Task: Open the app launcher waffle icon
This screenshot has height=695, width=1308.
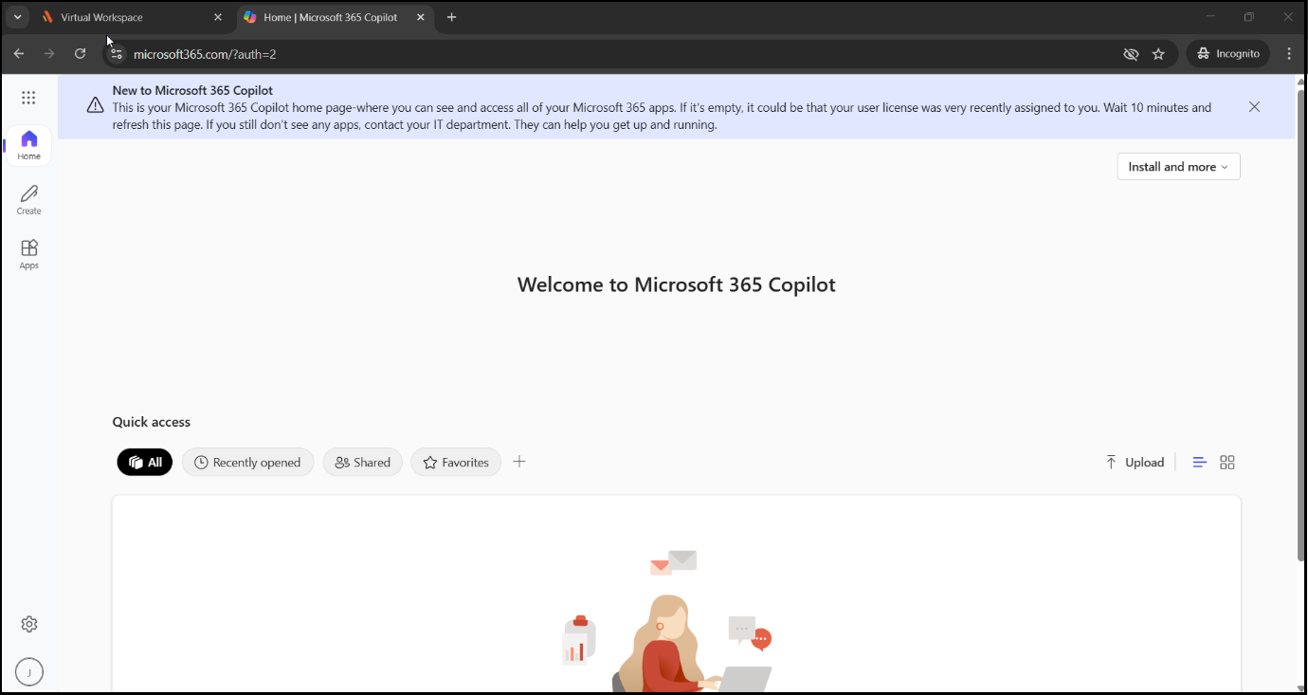Action: click(28, 98)
